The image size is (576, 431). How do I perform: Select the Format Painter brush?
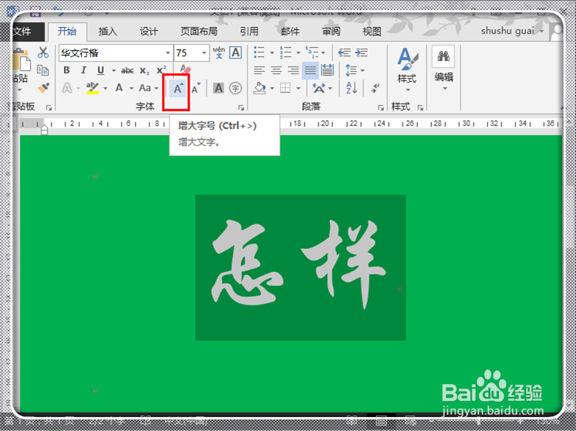coord(43,87)
